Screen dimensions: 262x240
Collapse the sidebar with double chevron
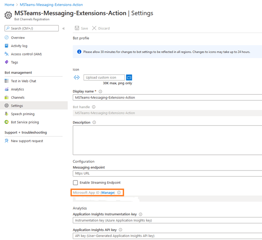(x=64, y=28)
